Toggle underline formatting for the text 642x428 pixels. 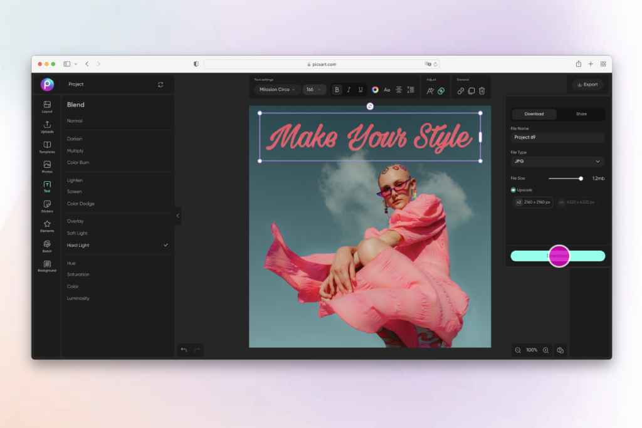pyautogui.click(x=360, y=90)
